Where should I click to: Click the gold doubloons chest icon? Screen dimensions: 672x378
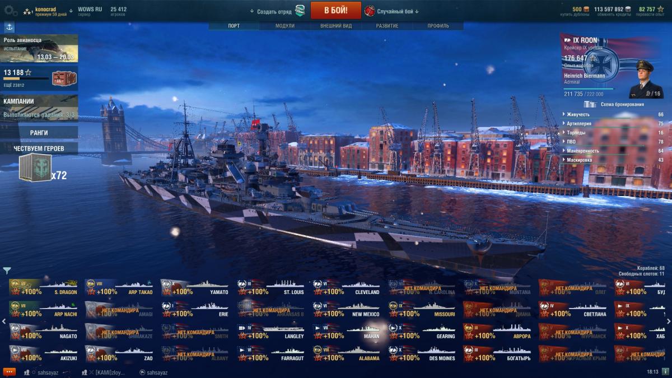586,9
